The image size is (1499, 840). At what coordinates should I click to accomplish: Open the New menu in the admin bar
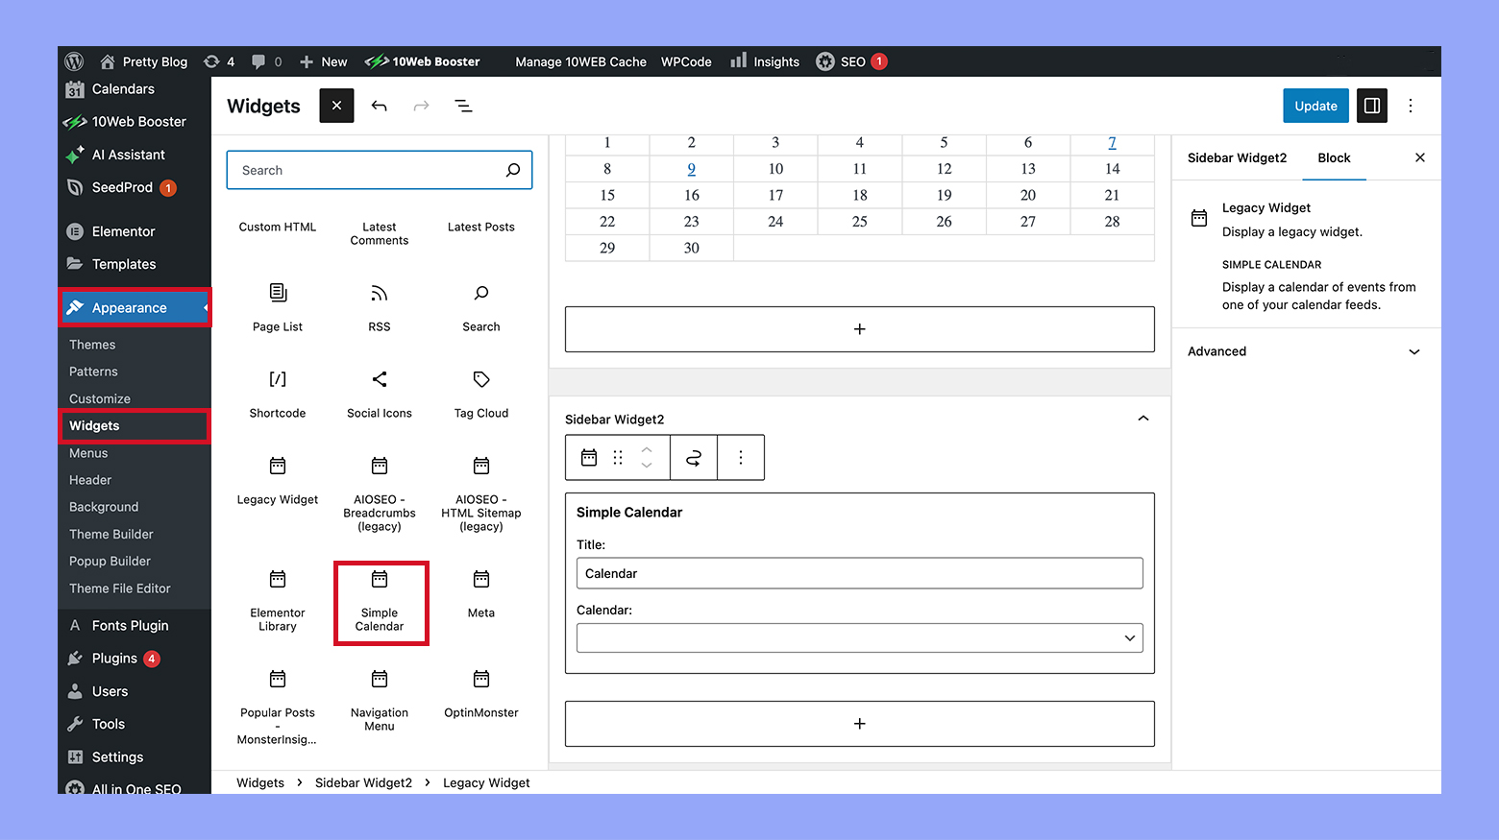[x=323, y=60]
